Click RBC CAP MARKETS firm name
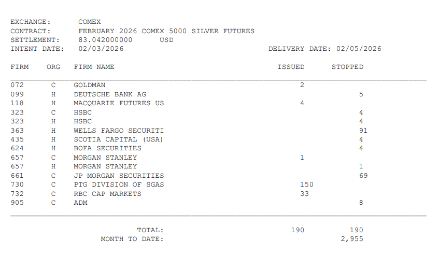Viewport: 439px width, 255px height. pyautogui.click(x=107, y=194)
